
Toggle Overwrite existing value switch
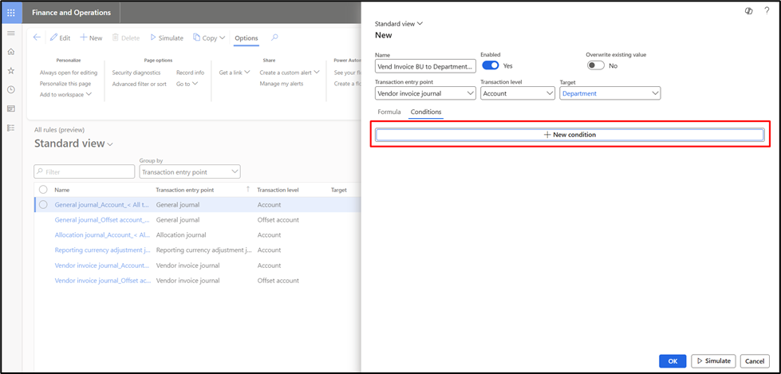point(596,65)
